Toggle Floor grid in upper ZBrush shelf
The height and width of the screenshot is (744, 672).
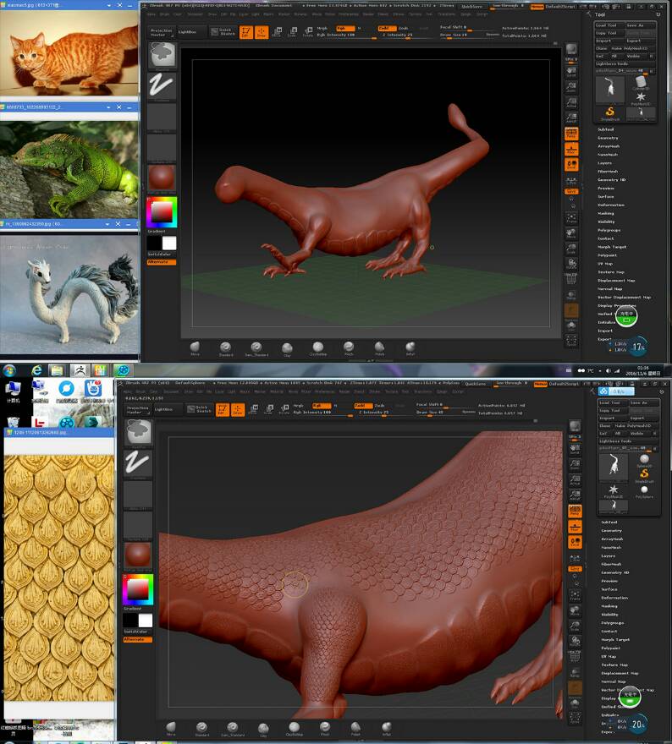point(571,149)
